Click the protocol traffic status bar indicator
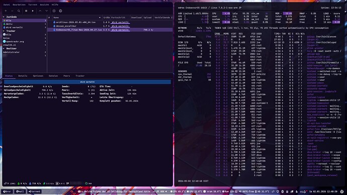The image size is (347, 195). tap(48, 183)
